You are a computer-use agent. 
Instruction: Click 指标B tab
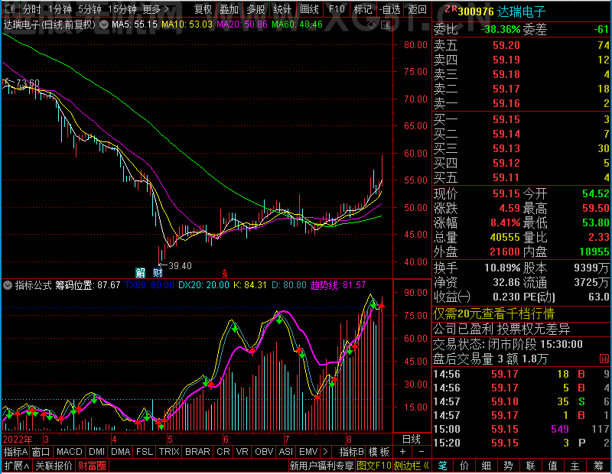coord(352,452)
